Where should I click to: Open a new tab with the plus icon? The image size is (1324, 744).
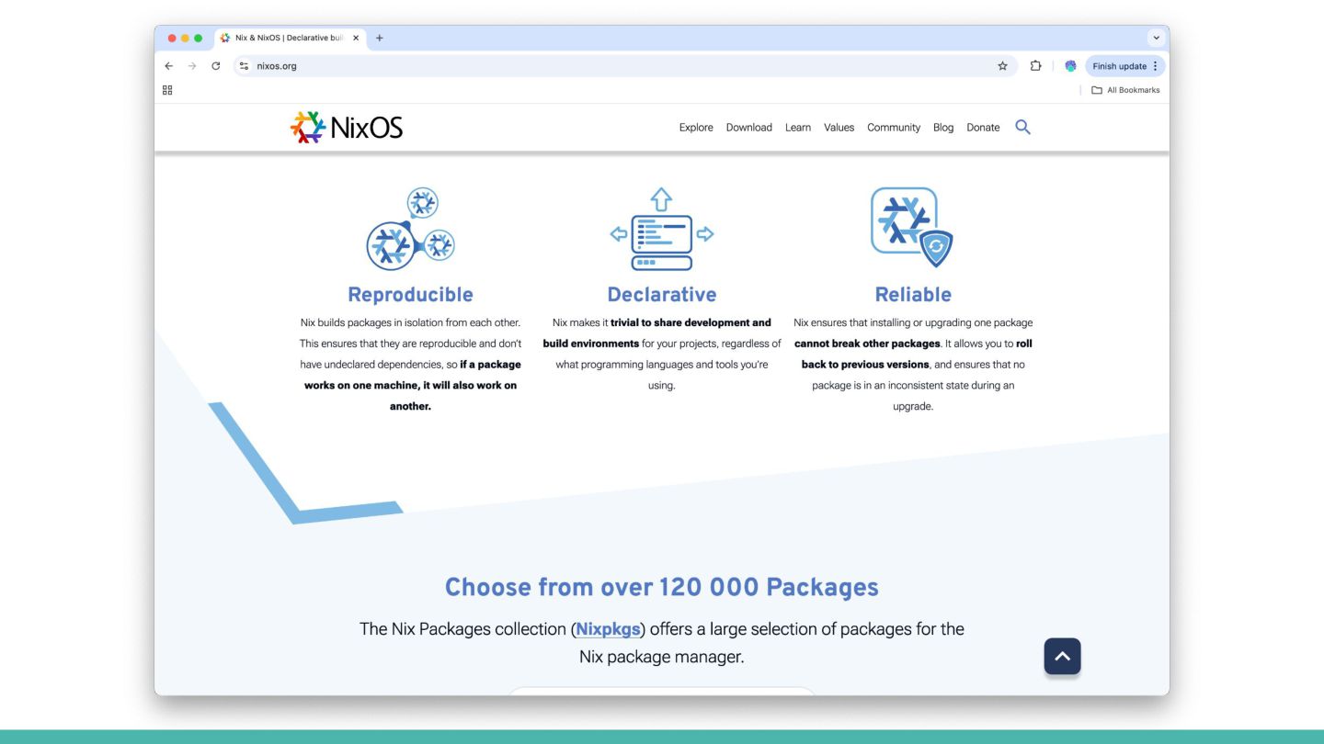pyautogui.click(x=379, y=39)
